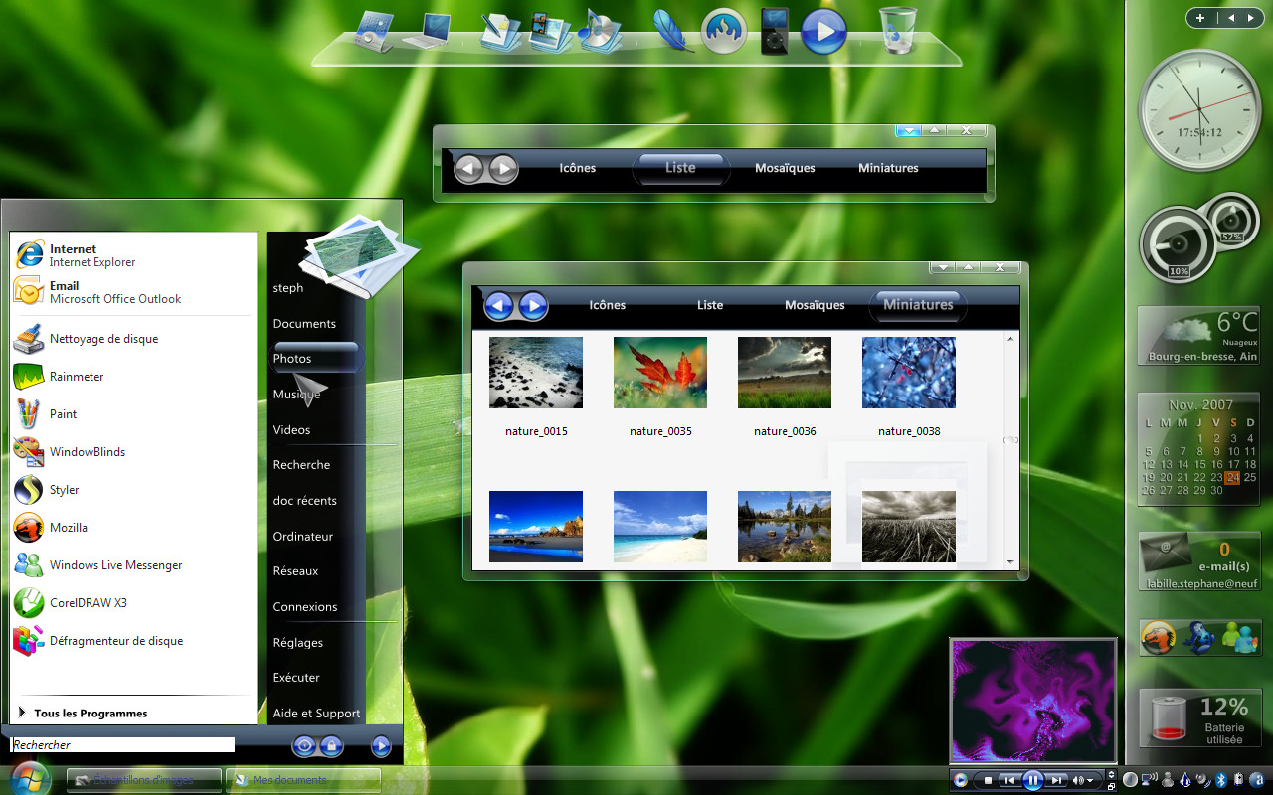
Task: Launch WindowBlinds from the Start menu
Action: coord(88,452)
